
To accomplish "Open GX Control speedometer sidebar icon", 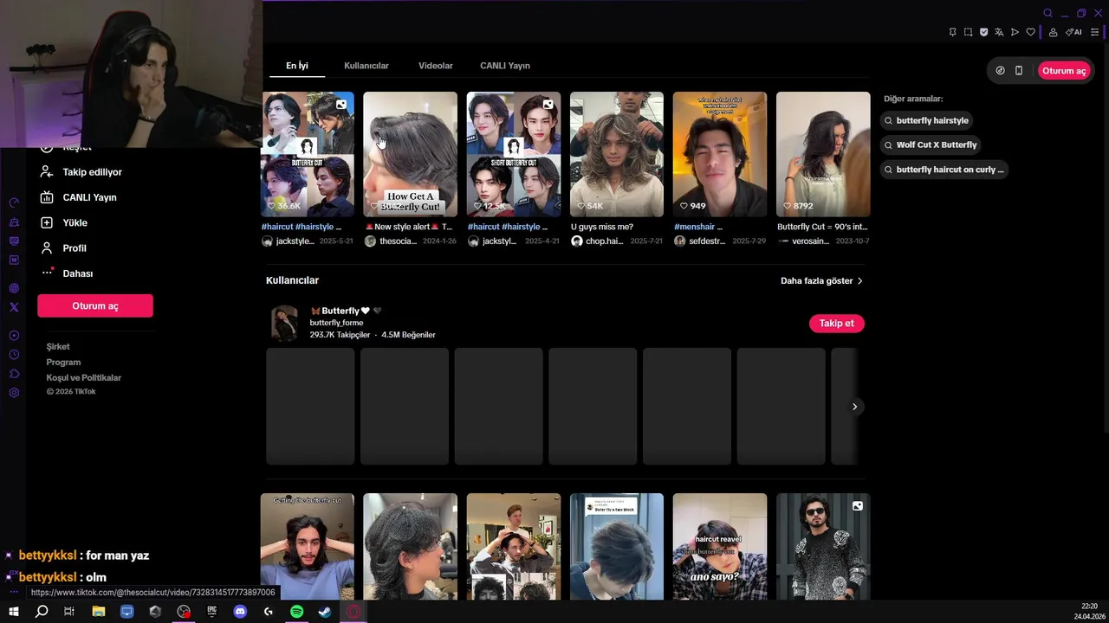I will pos(14,202).
